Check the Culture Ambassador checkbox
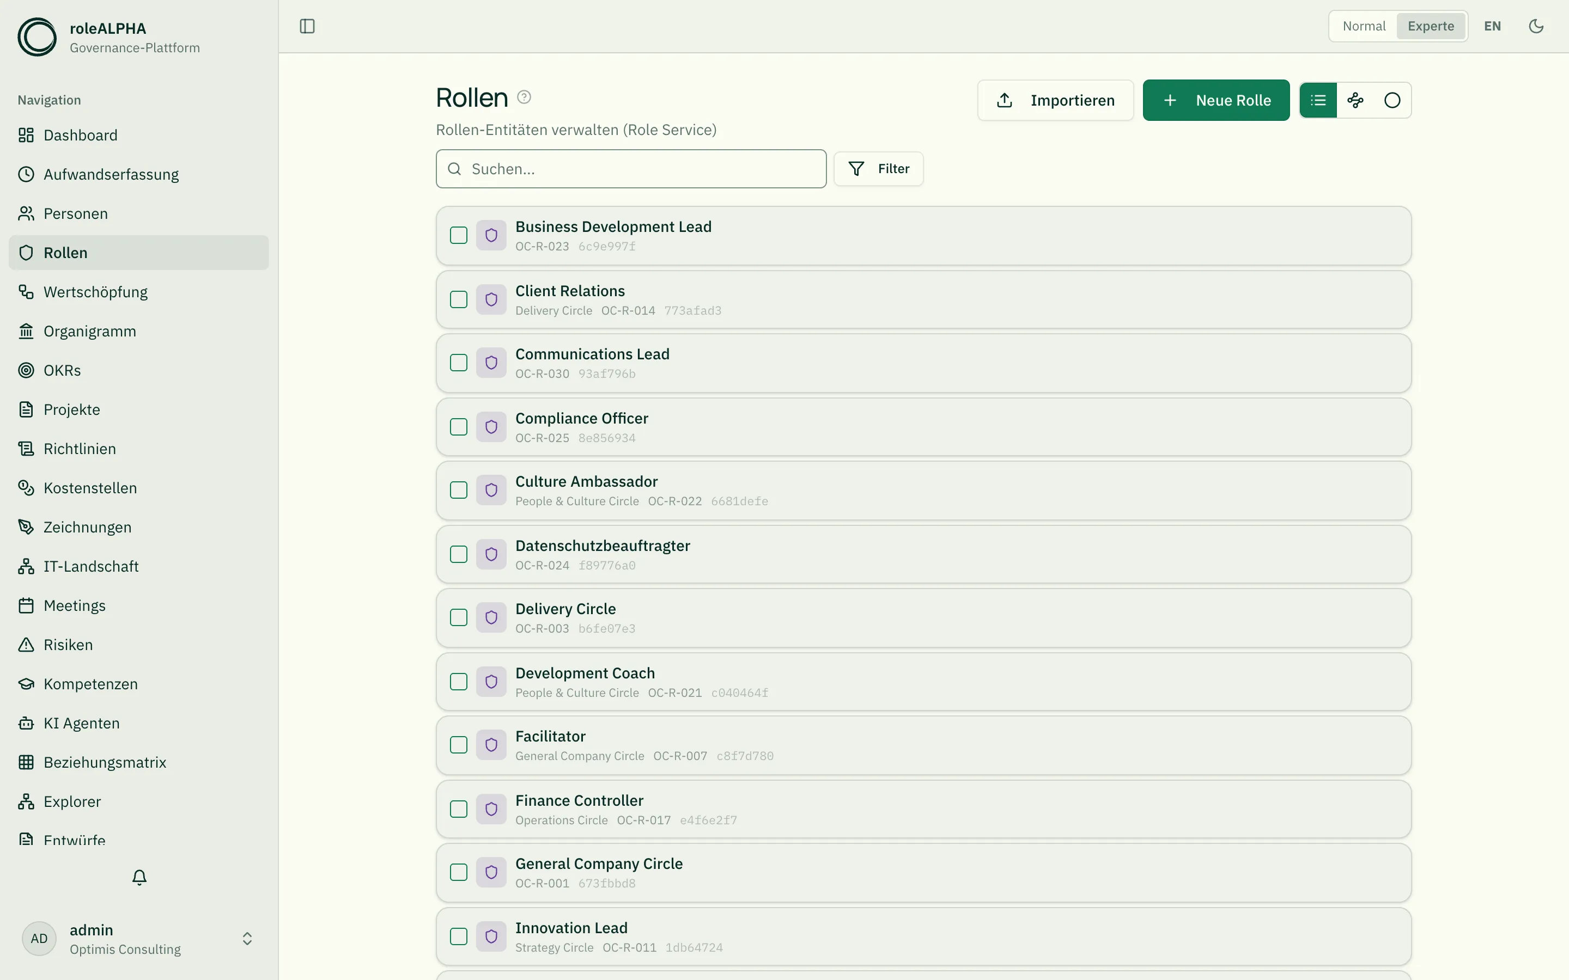Screen dimensions: 1569x980 [458, 490]
